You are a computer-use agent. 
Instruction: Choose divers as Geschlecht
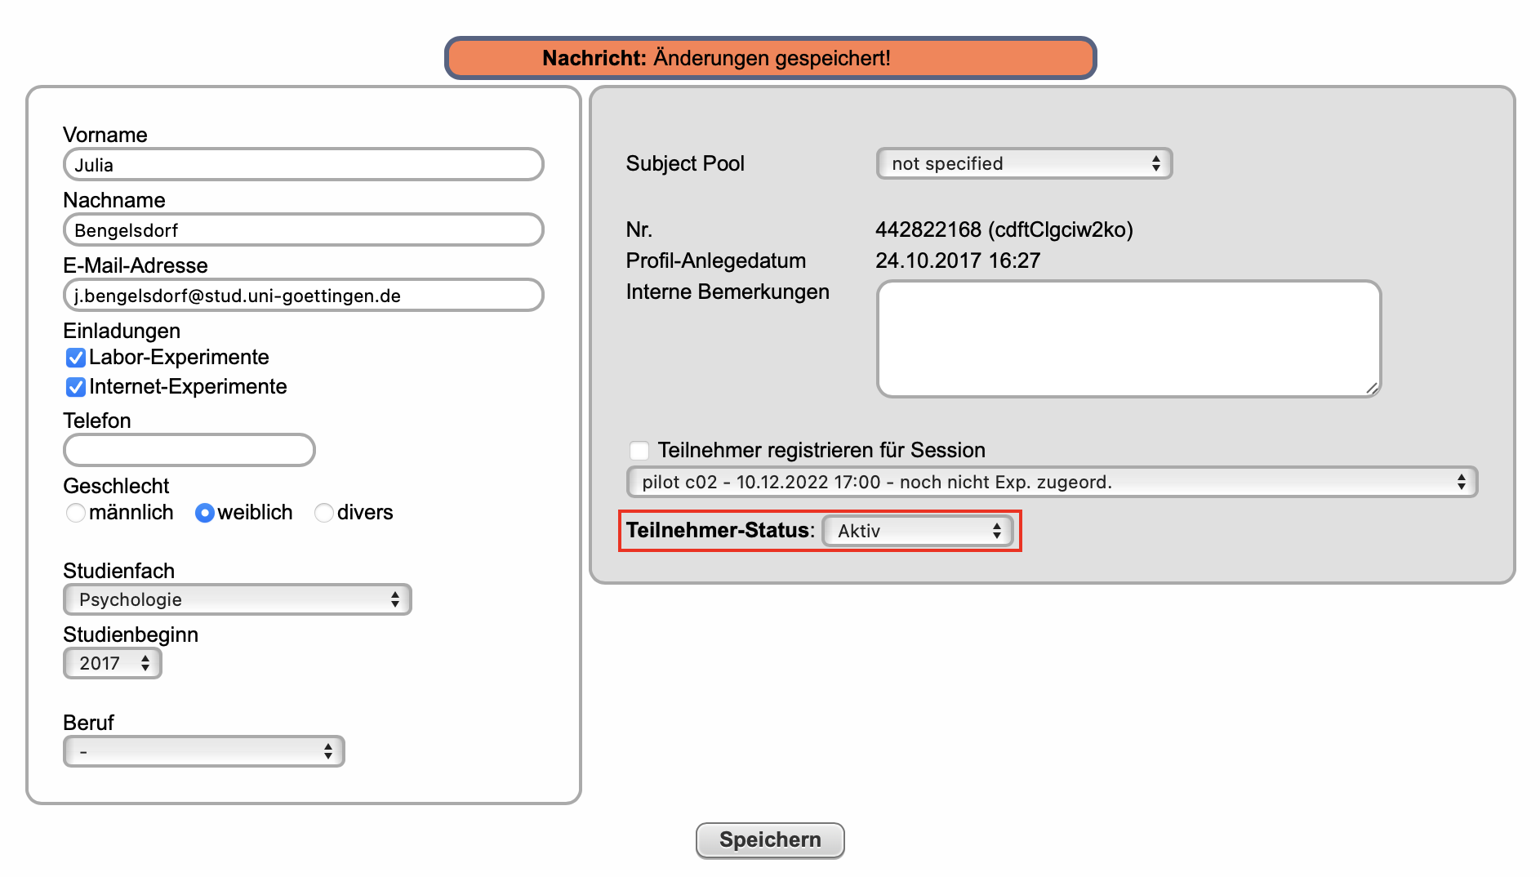click(x=324, y=513)
